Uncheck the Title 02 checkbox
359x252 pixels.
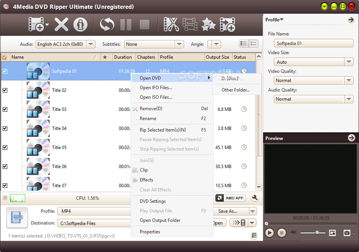[x=5, y=90]
